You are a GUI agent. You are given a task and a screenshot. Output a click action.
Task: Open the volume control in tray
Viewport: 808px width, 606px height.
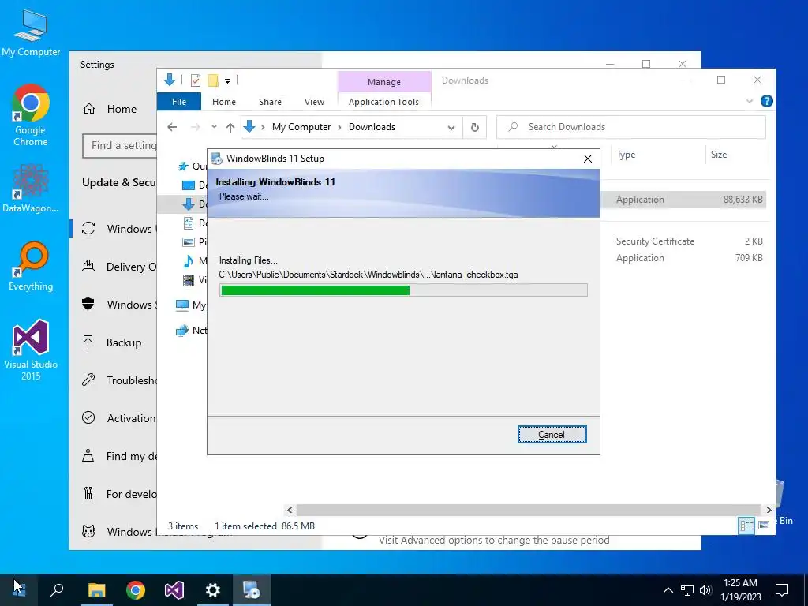[705, 590]
